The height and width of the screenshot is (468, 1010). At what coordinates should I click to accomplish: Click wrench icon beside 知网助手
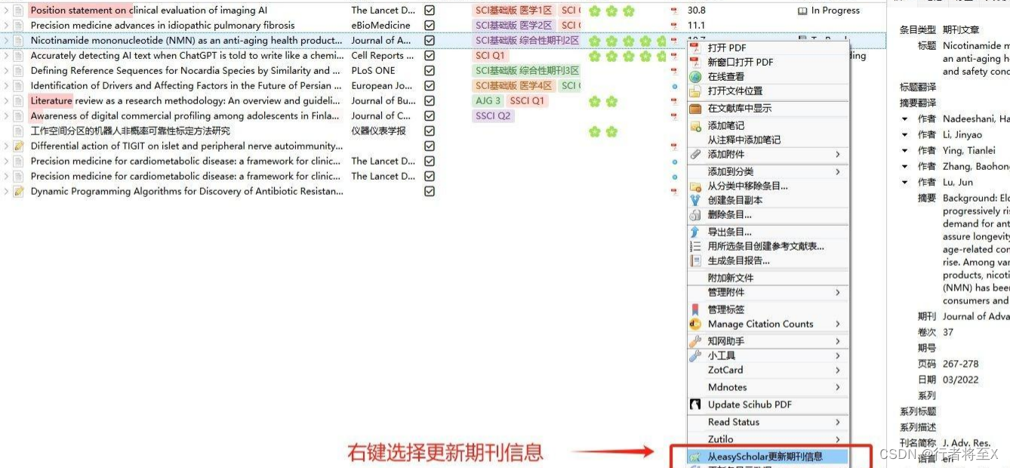tap(695, 341)
